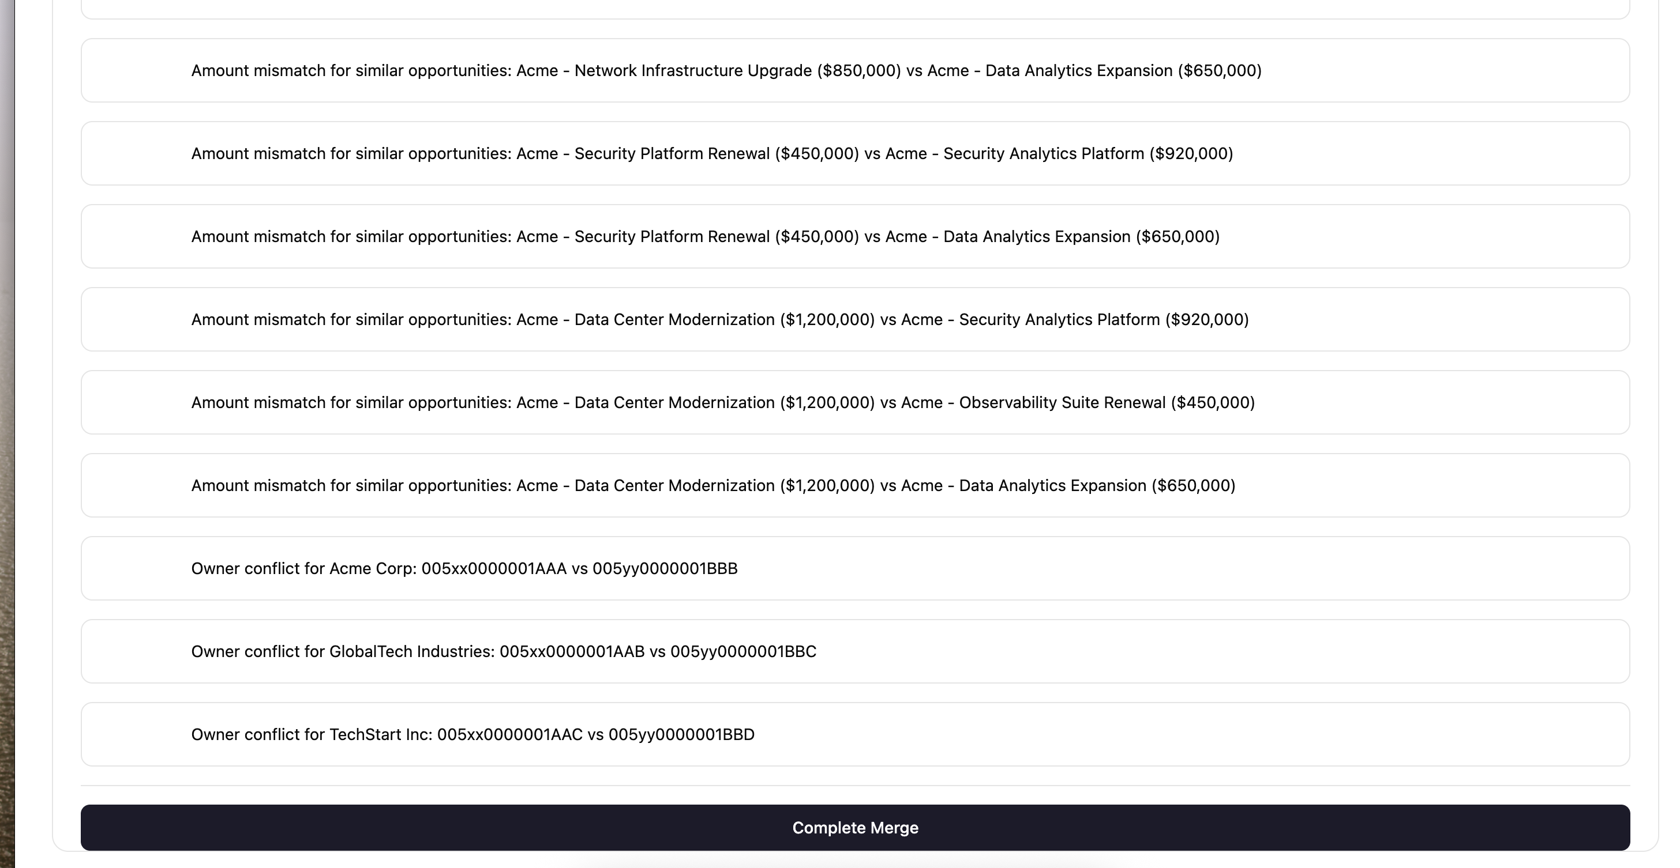Viewport: 1680px width, 868px height.
Task: Click owner ID 005xx0000001AAA text
Action: click(494, 568)
